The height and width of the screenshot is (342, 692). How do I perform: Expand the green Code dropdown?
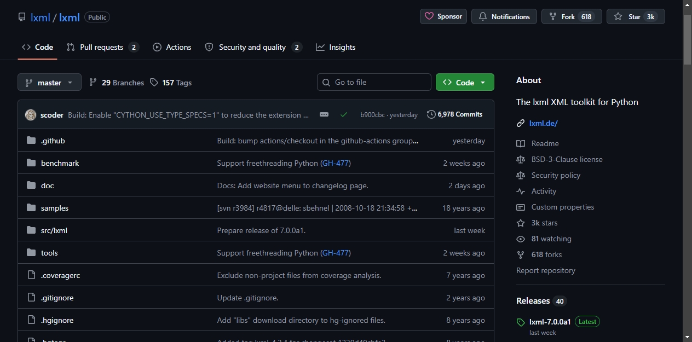click(465, 82)
